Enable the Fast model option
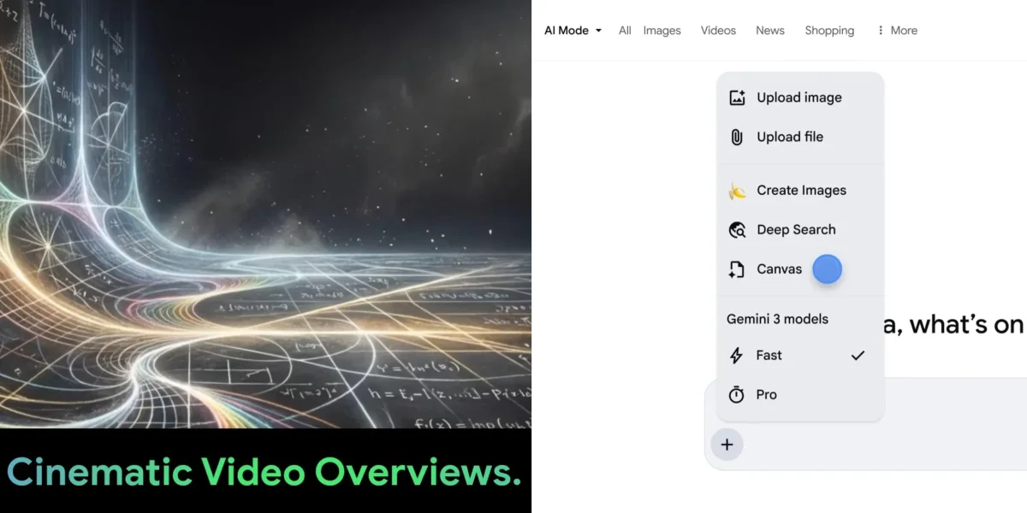This screenshot has width=1027, height=513. point(768,356)
